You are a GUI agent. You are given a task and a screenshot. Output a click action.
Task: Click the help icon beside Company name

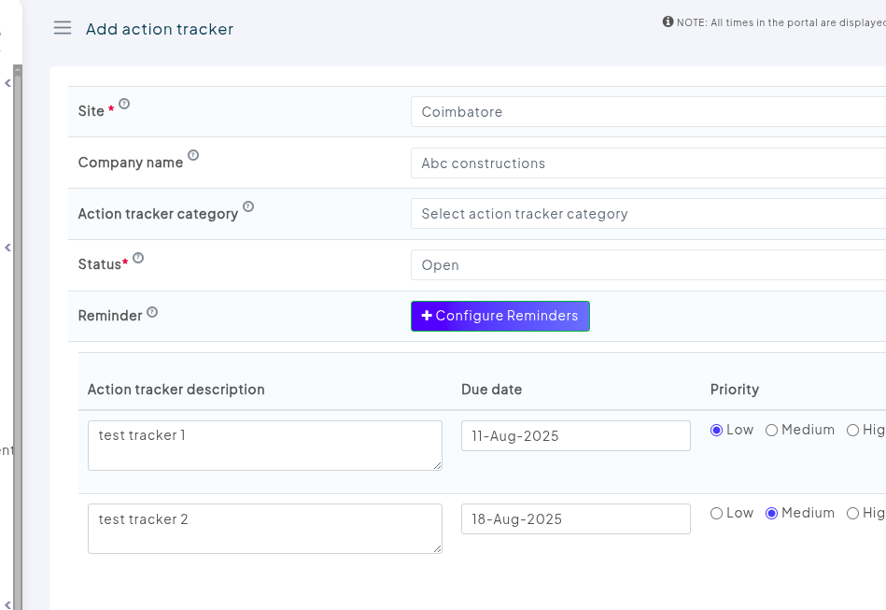pos(193,155)
